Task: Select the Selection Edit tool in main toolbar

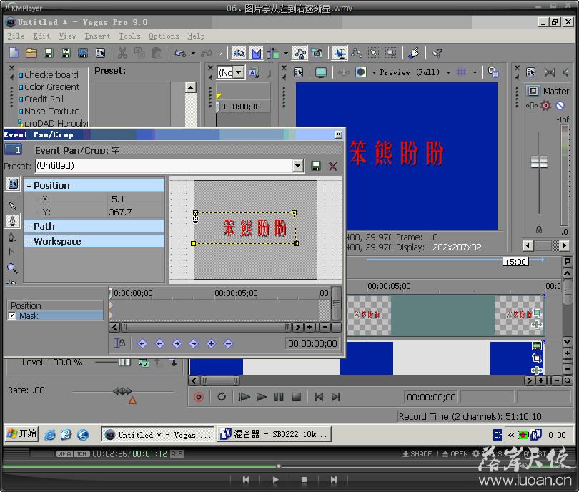Action: [x=374, y=53]
